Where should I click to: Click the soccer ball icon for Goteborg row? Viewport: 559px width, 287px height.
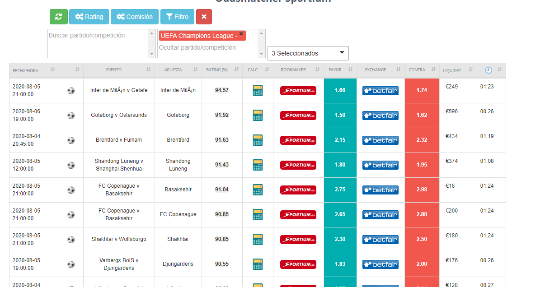click(x=71, y=116)
